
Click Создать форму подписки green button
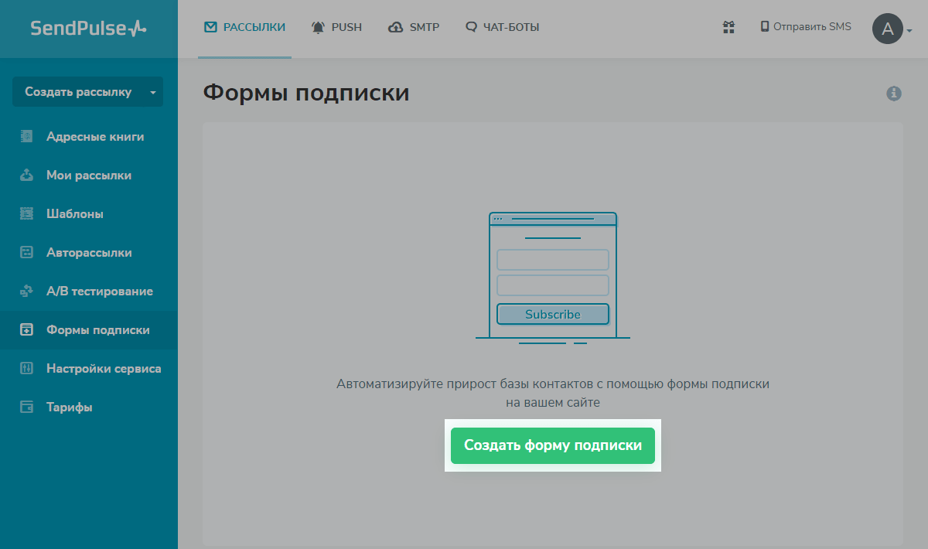[553, 445]
